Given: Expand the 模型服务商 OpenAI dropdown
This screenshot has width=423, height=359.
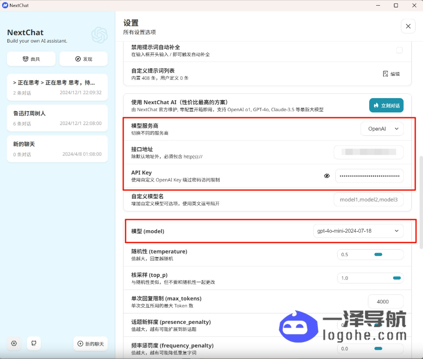Looking at the screenshot, I should pyautogui.click(x=382, y=129).
